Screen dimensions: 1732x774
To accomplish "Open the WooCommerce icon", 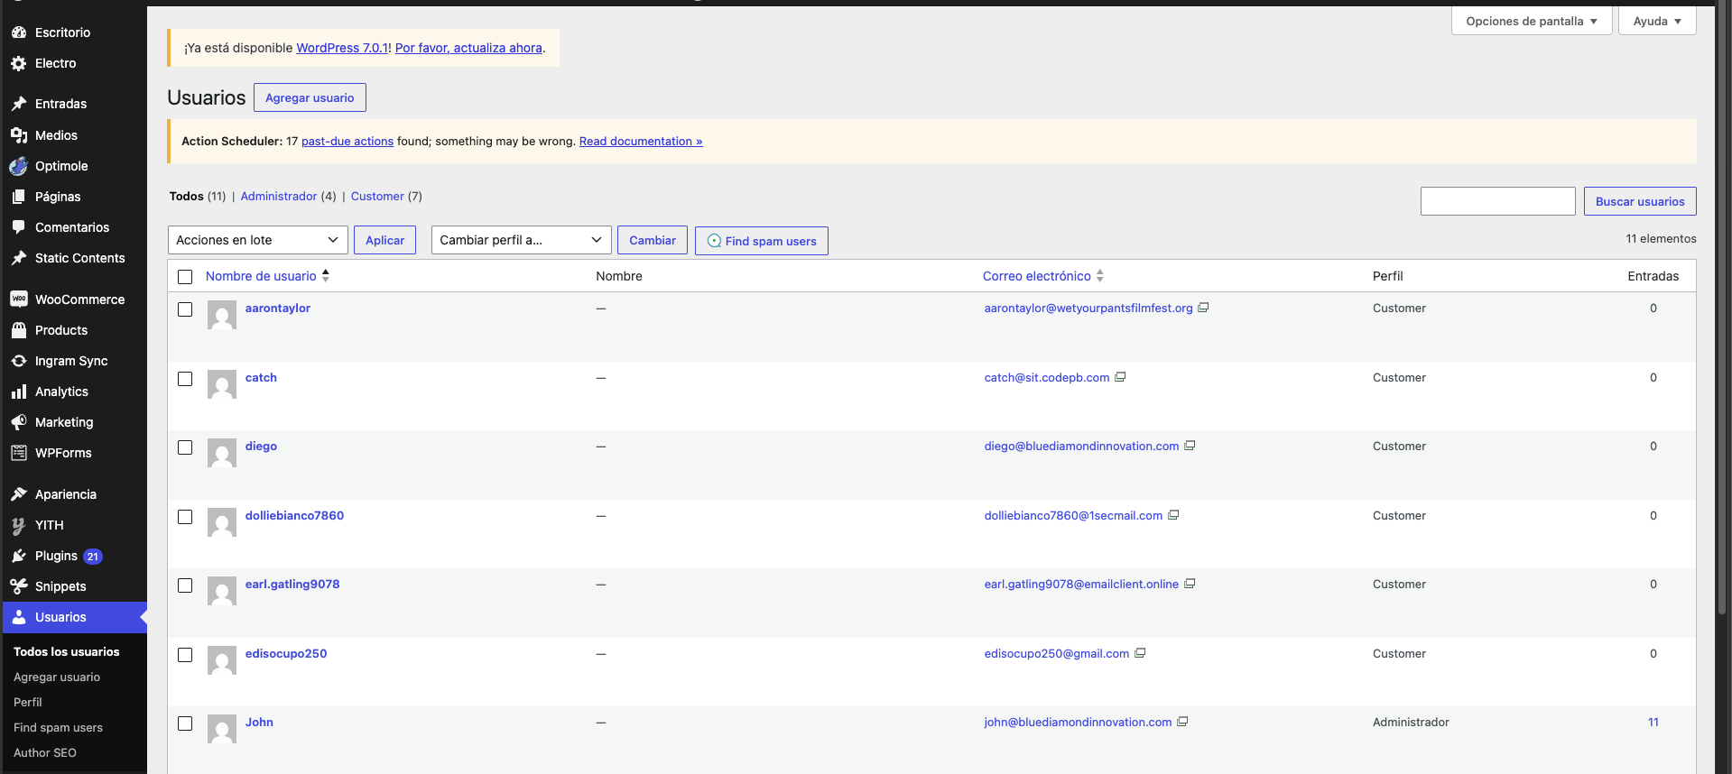I will [x=19, y=299].
